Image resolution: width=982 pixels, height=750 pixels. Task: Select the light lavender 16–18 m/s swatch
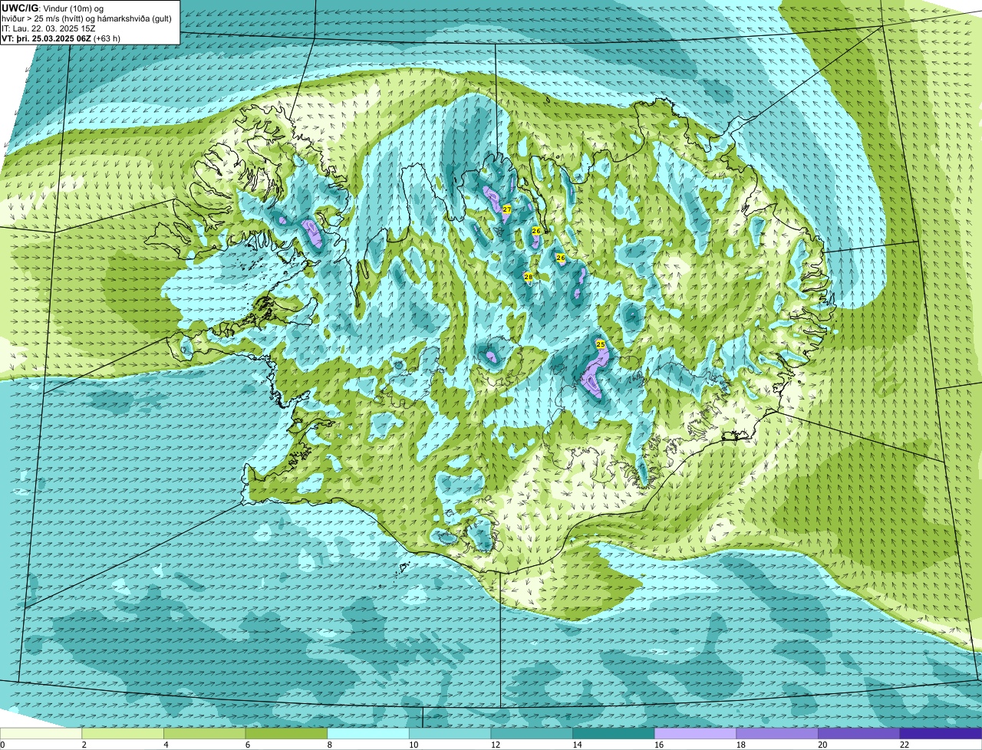pyautogui.click(x=695, y=733)
